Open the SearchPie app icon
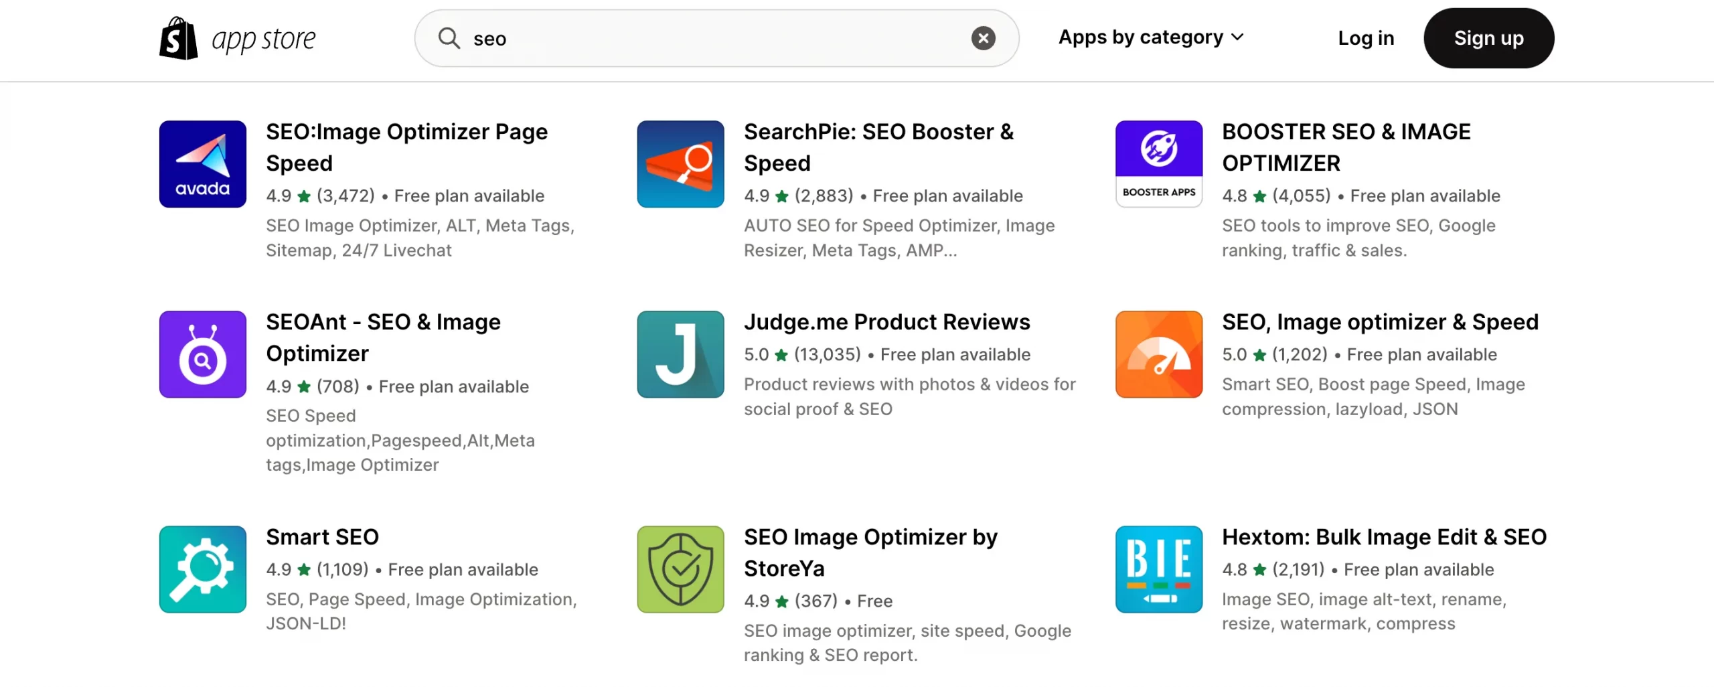 pyautogui.click(x=680, y=164)
